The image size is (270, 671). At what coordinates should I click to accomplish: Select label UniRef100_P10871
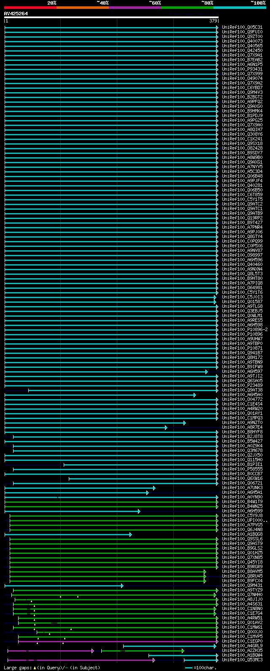(x=242, y=348)
